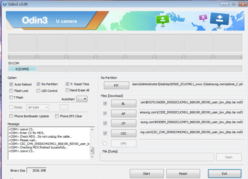
Task: Click the empty UMS path field
Action: (x=191, y=144)
